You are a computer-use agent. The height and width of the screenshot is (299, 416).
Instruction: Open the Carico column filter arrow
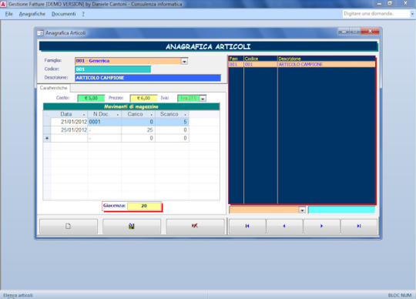click(152, 115)
